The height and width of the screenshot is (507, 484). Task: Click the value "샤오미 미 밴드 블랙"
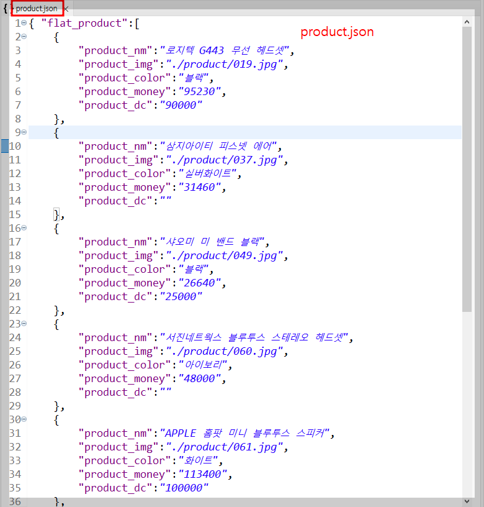click(x=212, y=242)
